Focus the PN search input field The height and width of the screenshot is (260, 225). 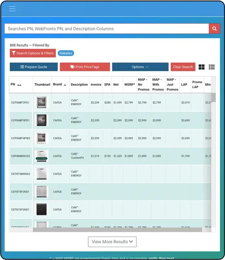pos(107,29)
